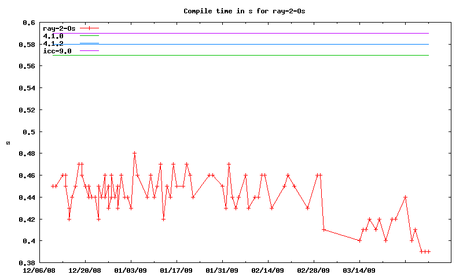Image resolution: width=463 pixels, height=278 pixels.
Task: Select the highest data point at 0.48
Action: coord(134,153)
